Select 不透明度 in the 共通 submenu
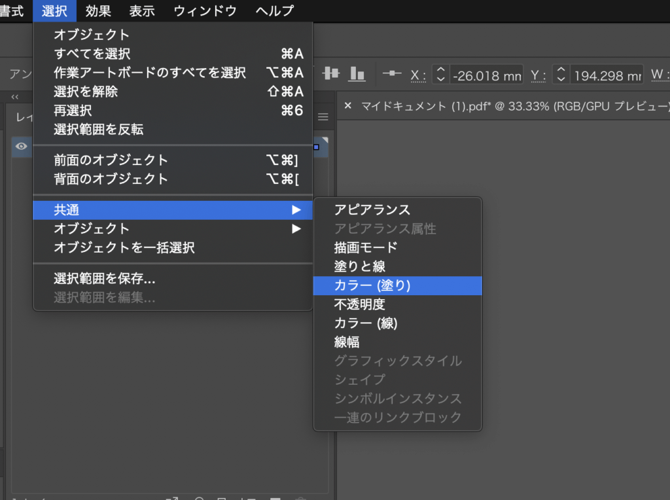The image size is (670, 500). pos(360,304)
